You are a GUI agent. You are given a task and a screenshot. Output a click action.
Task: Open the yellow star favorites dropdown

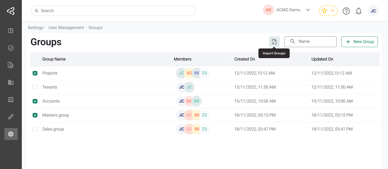click(328, 10)
